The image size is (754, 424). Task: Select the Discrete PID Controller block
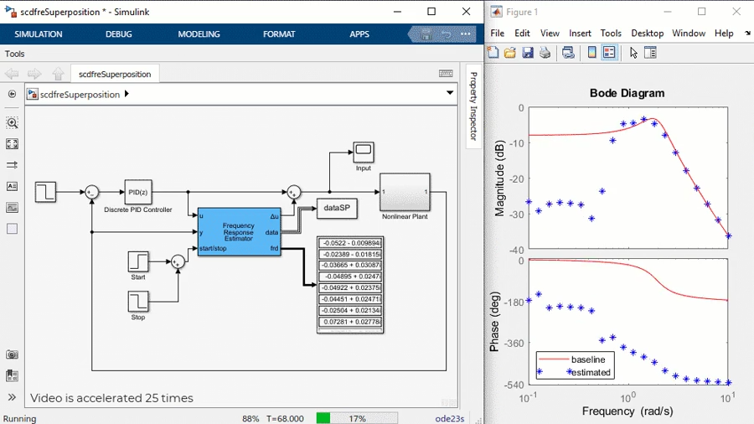(x=138, y=192)
